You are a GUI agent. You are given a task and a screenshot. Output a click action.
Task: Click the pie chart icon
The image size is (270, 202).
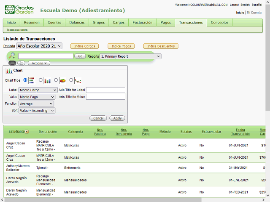tap(62, 80)
